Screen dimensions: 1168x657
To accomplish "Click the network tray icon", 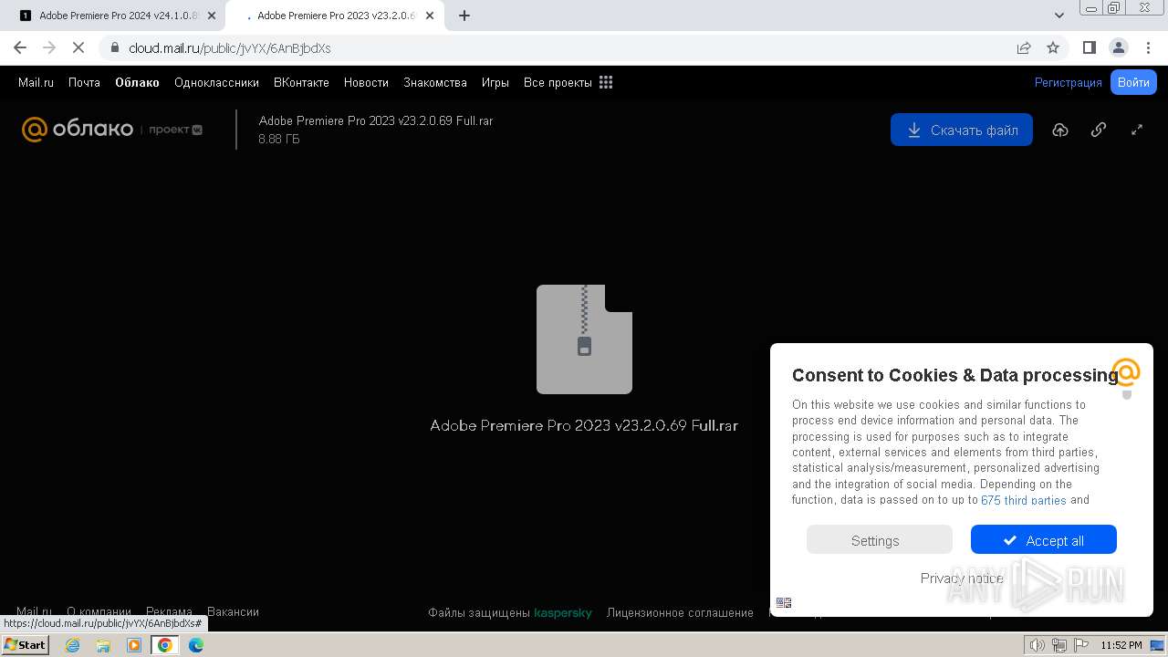I will [1058, 645].
